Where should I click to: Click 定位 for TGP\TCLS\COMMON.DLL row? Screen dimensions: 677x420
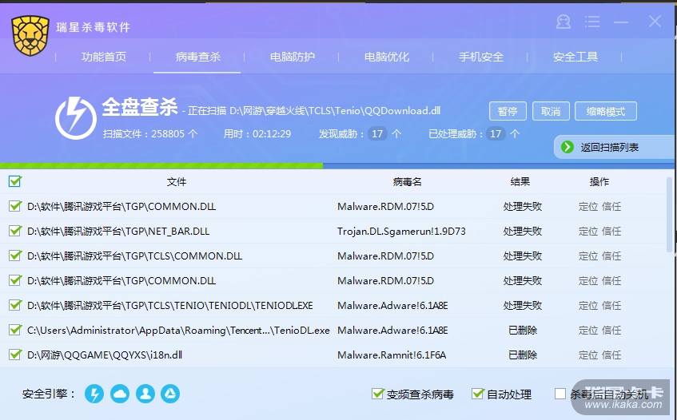click(x=588, y=256)
